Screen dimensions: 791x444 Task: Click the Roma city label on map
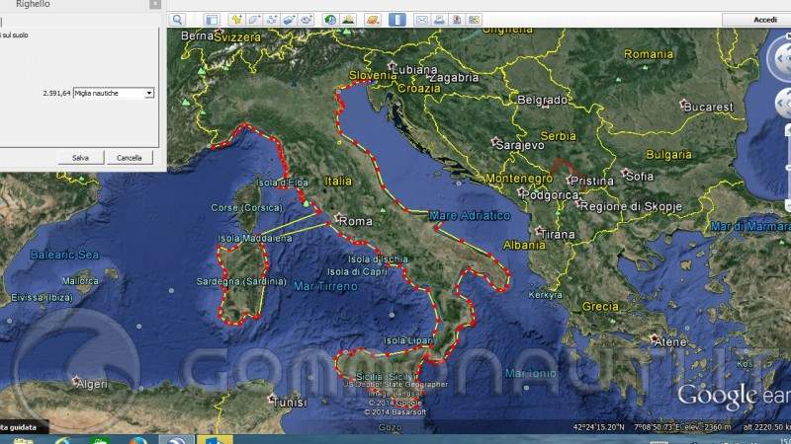355,221
